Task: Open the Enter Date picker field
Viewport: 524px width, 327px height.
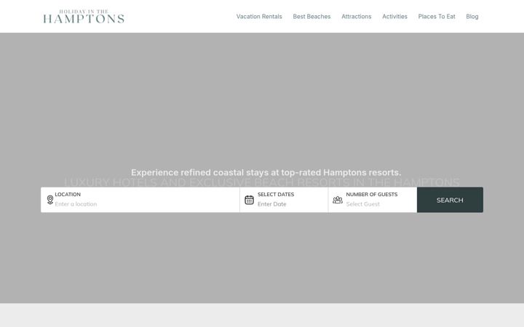Action: 271,204
